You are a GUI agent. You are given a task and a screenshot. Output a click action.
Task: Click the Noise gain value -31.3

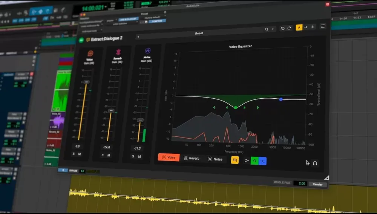click(137, 148)
